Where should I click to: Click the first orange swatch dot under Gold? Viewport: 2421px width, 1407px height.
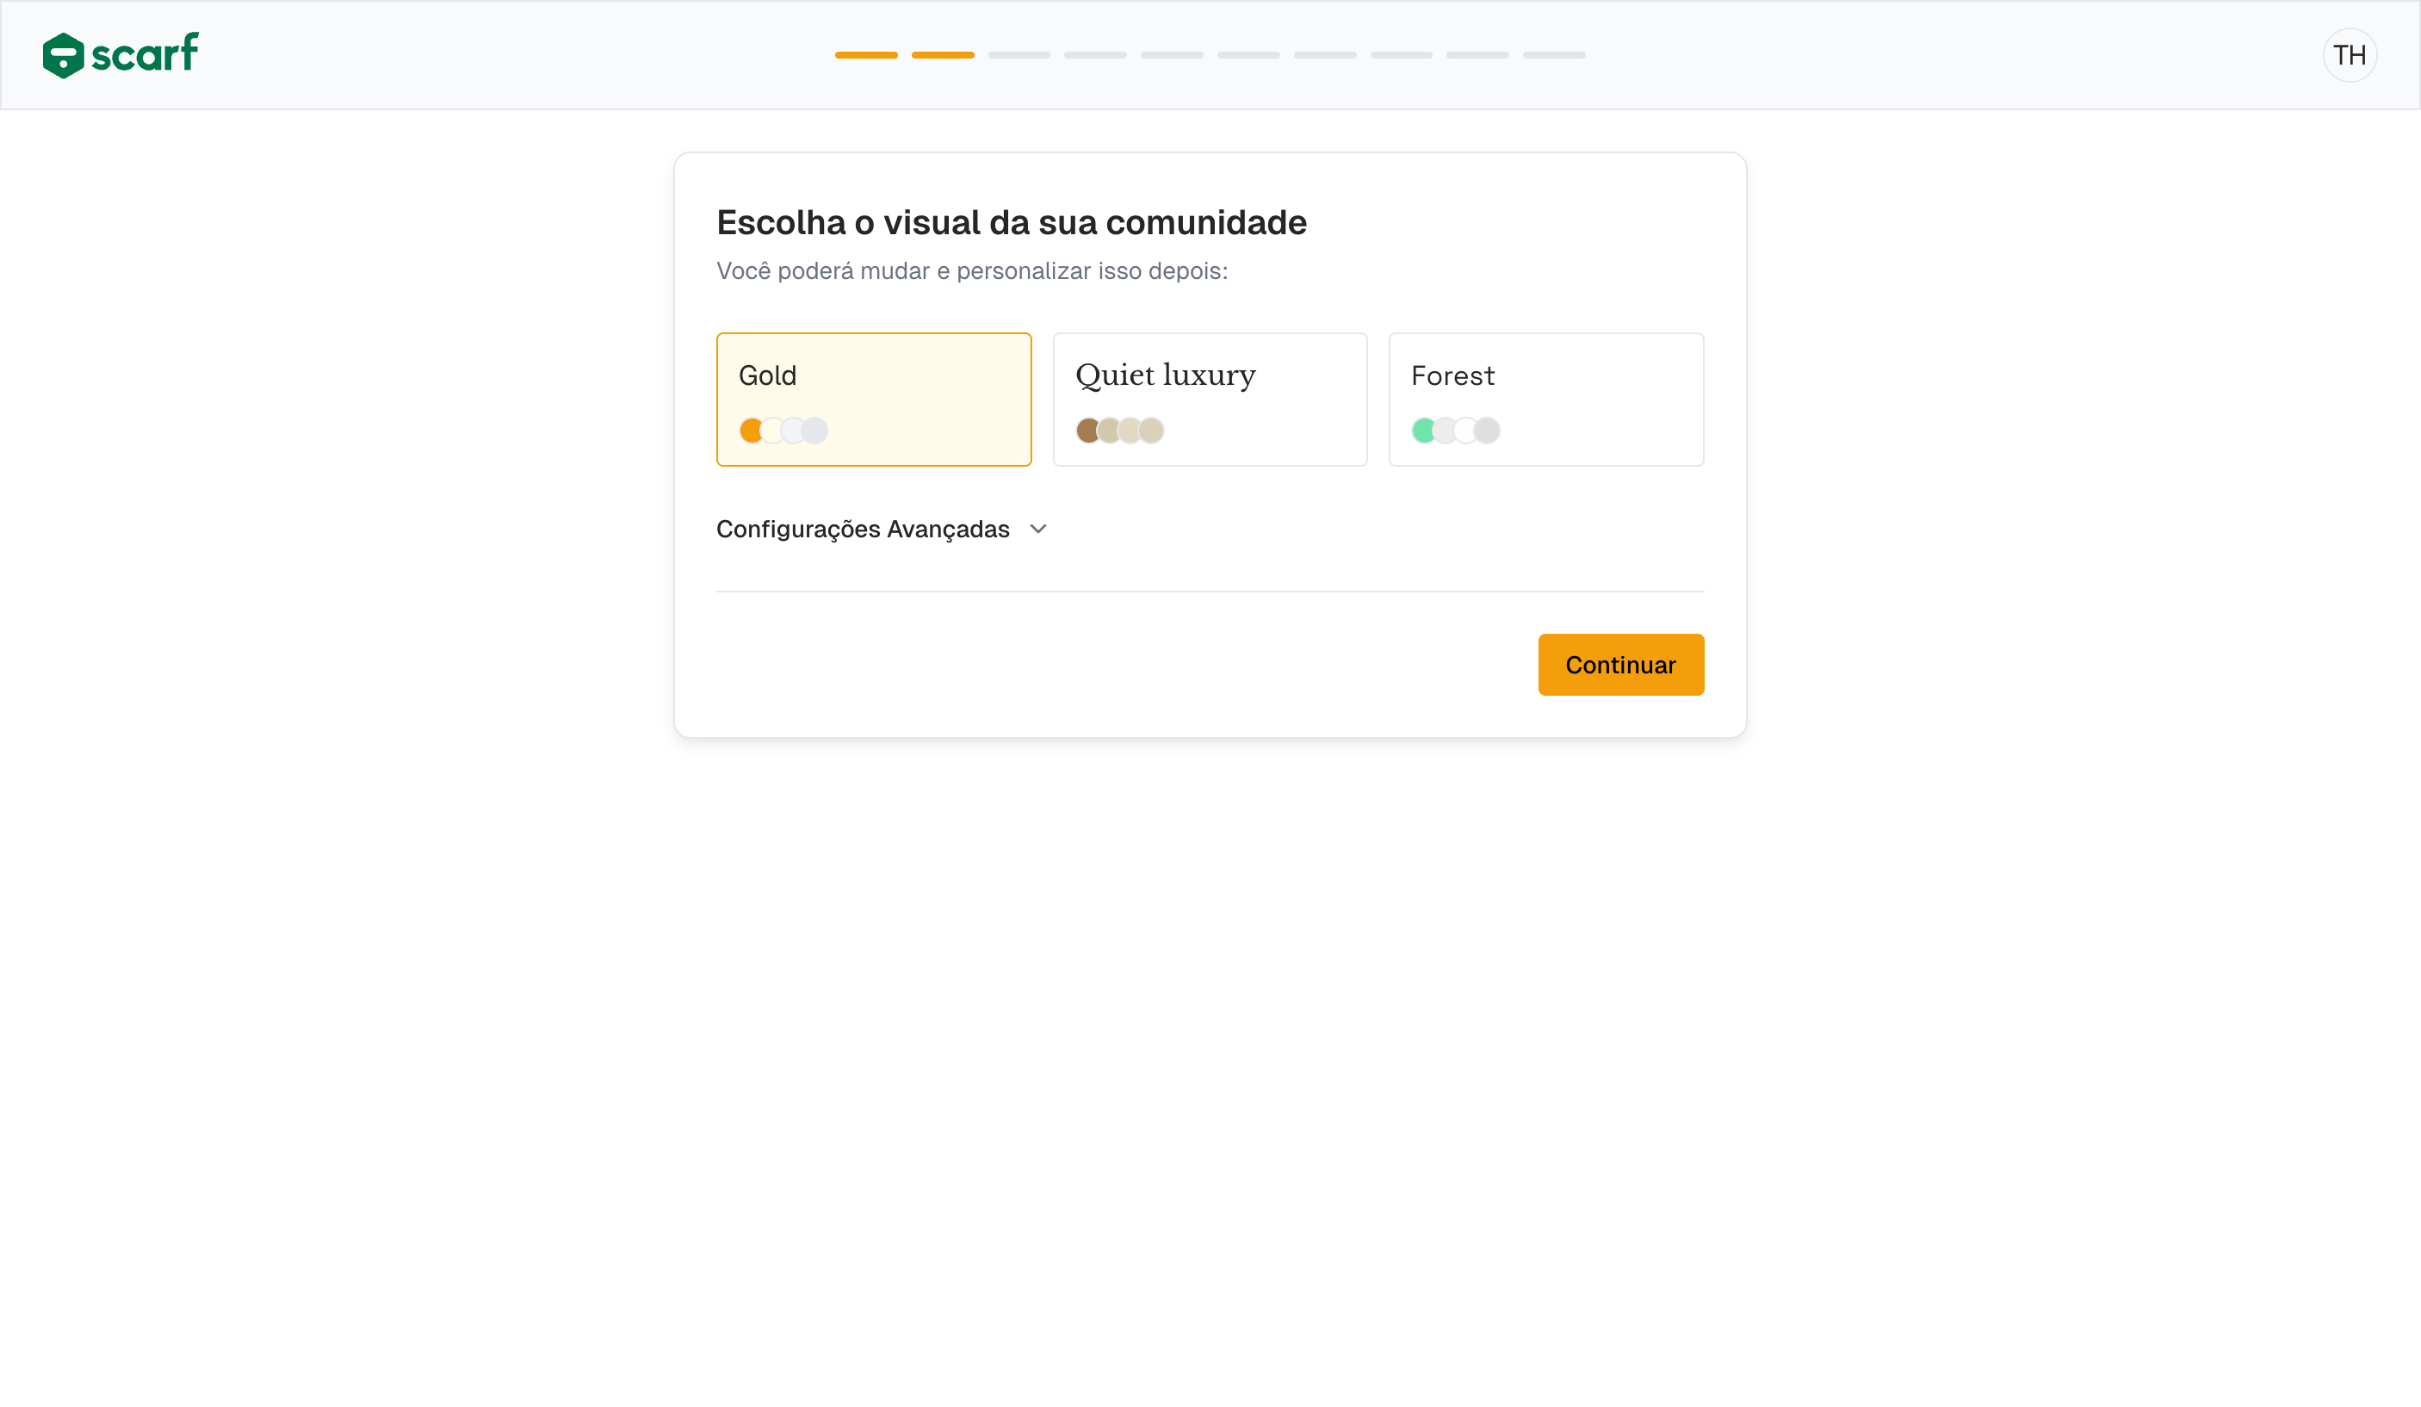point(752,431)
